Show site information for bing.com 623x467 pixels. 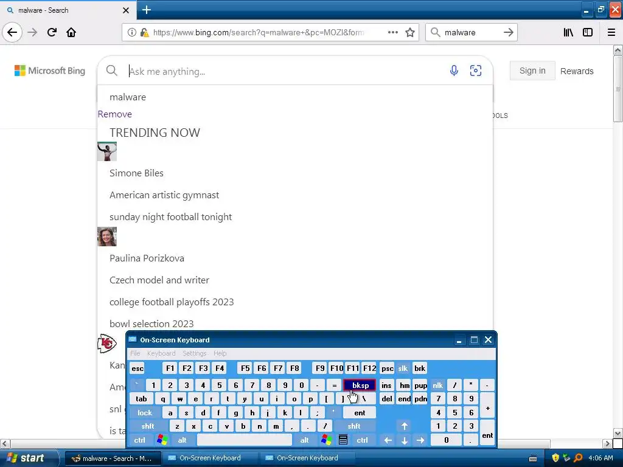[131, 32]
